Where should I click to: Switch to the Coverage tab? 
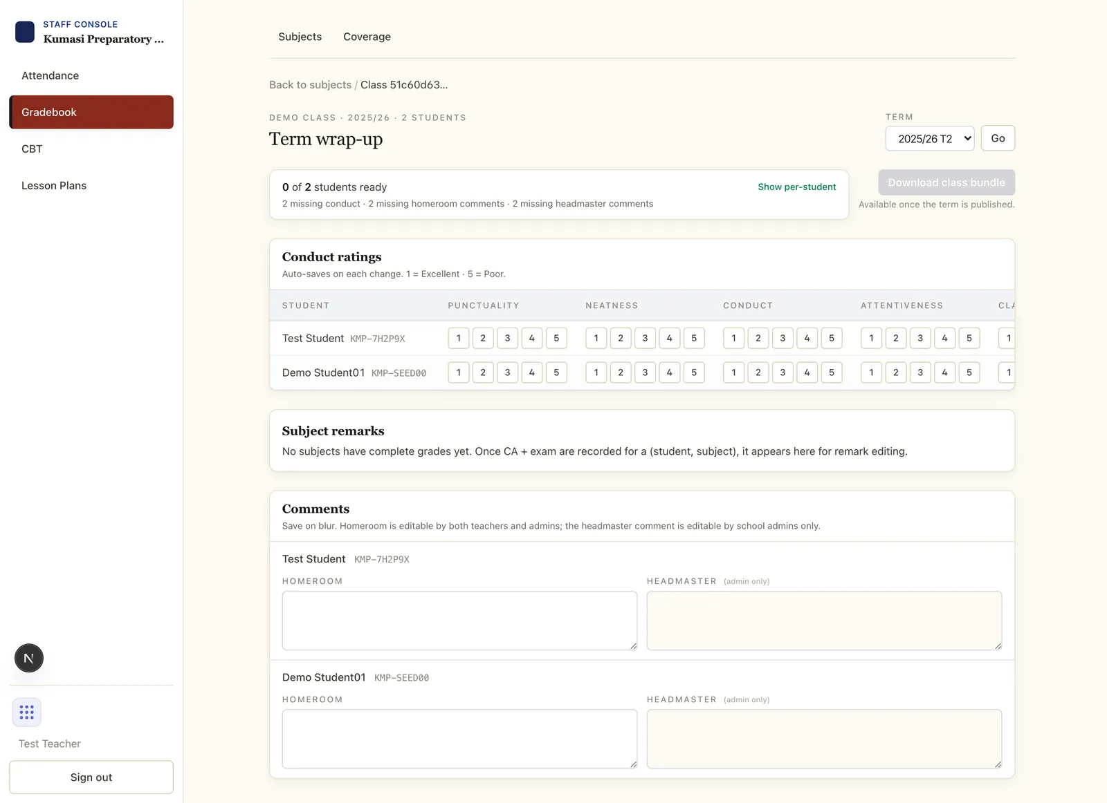coord(367,37)
